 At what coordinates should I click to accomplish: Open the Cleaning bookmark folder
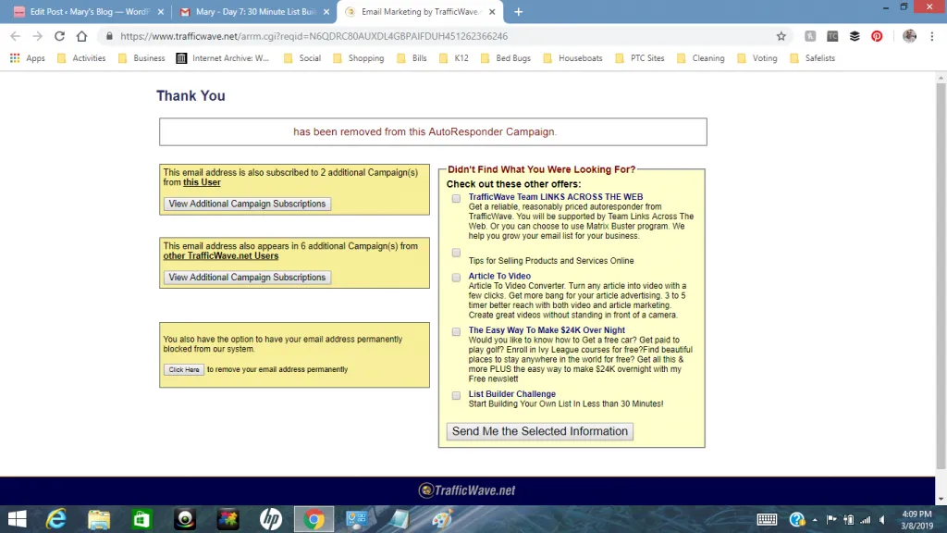click(x=701, y=58)
